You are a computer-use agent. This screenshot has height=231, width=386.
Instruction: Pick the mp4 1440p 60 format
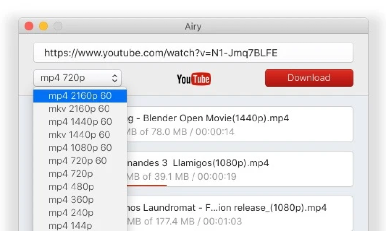tap(80, 122)
